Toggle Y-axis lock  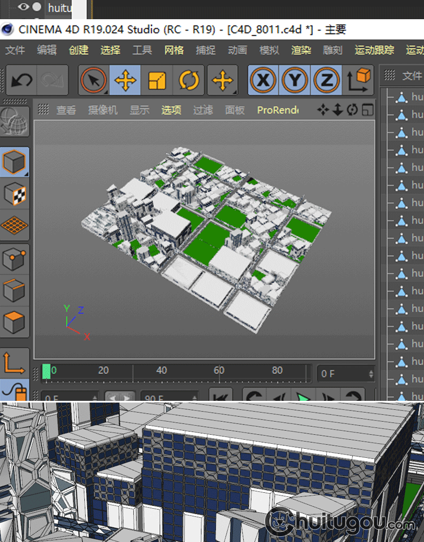click(294, 80)
